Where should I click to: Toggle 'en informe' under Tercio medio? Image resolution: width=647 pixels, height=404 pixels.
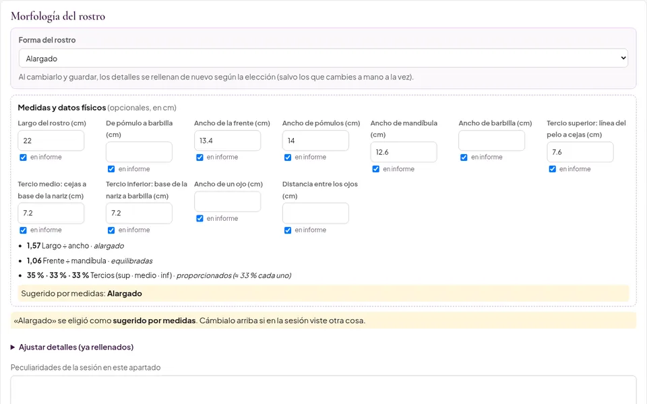(x=23, y=230)
